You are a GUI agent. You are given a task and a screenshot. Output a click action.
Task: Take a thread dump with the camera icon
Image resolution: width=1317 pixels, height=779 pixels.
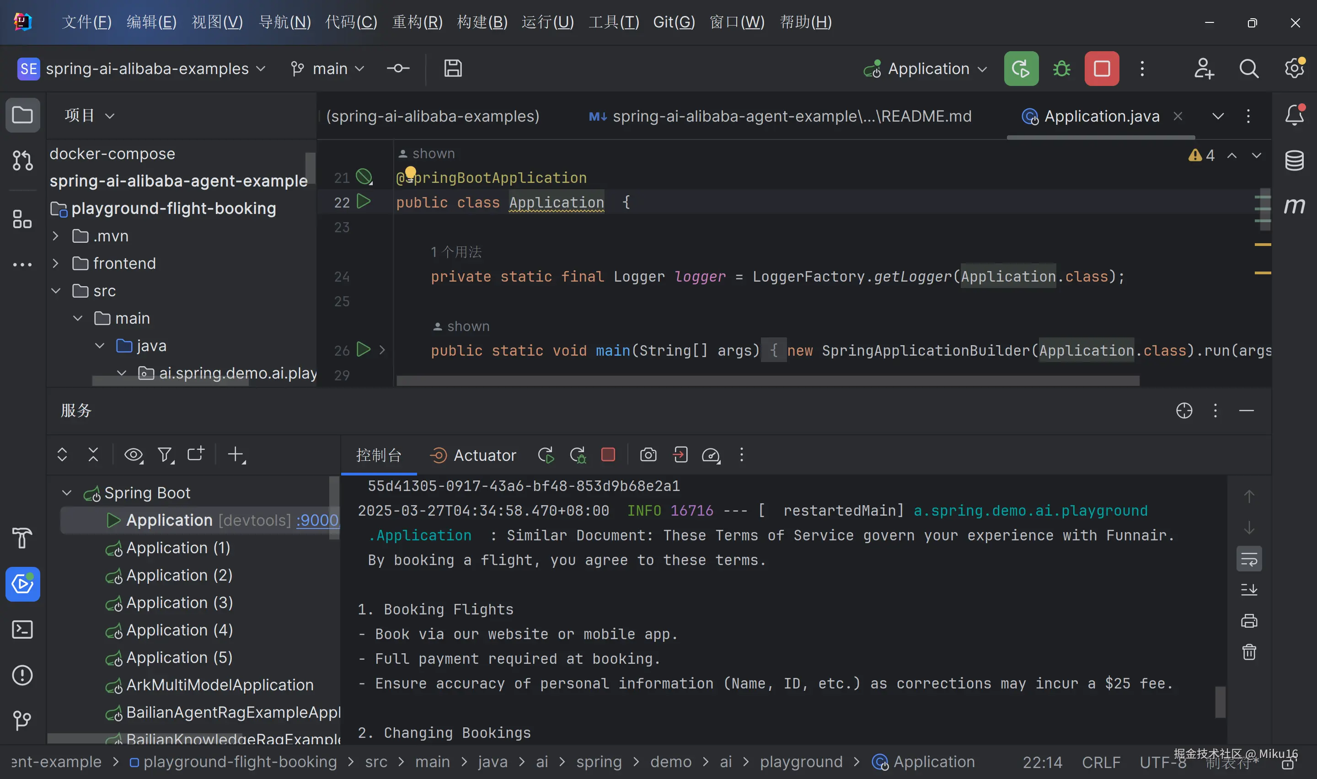coord(648,454)
